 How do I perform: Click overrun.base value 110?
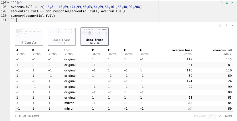(189, 70)
